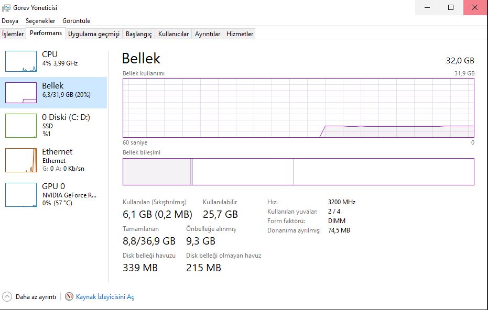Collapse view with Daha az ayrıntı arrow icon
The height and width of the screenshot is (310, 488).
point(7,297)
